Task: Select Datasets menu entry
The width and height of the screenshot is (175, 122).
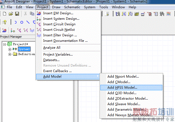Action: tap(68, 60)
